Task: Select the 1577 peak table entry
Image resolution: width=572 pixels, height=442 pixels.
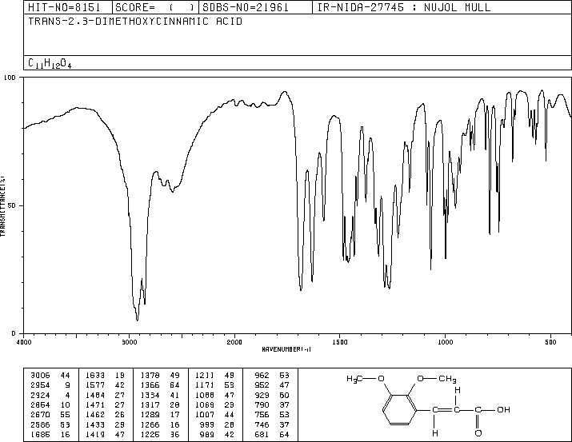Action: (x=105, y=384)
